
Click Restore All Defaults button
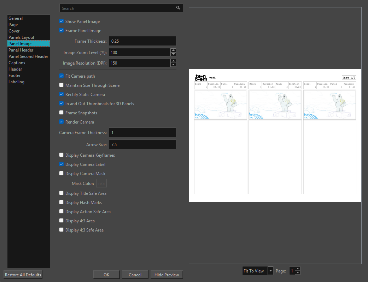[x=23, y=275]
